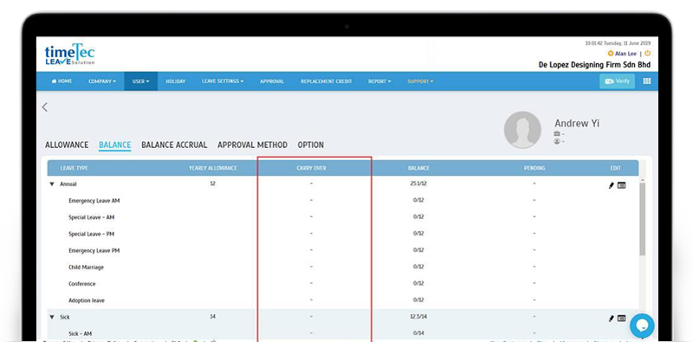The height and width of the screenshot is (342, 693).
Task: Click the back arrow icon
Action: (x=45, y=107)
